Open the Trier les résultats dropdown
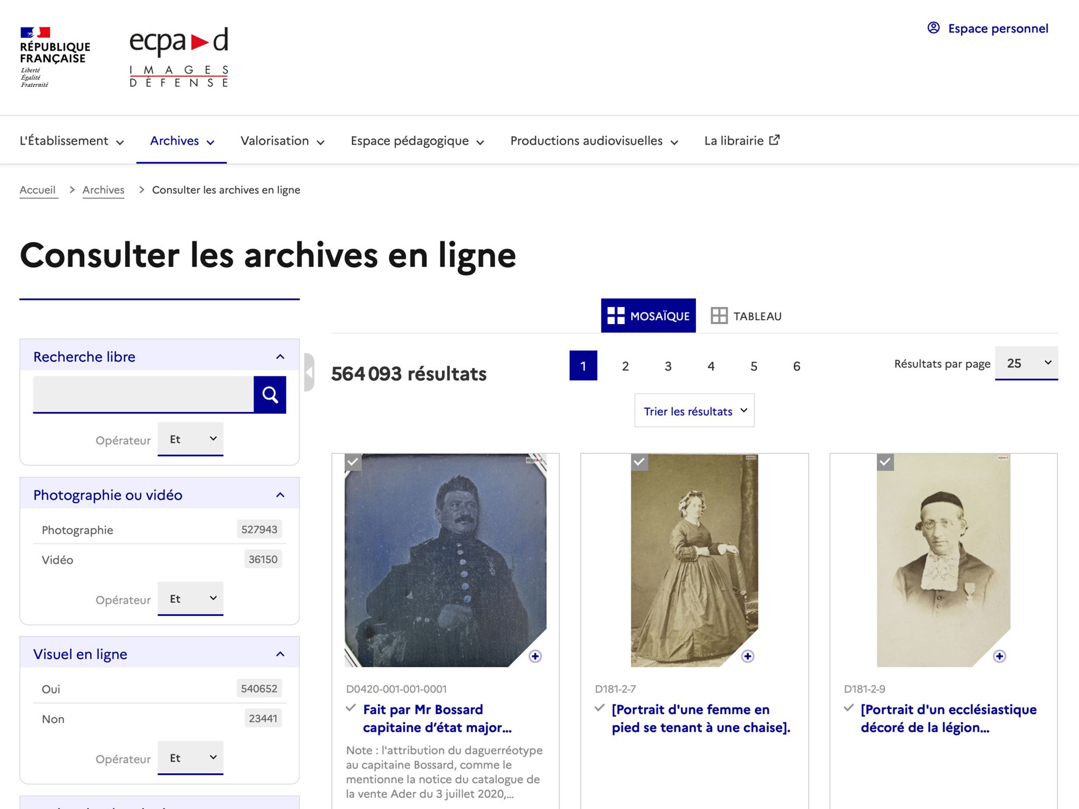 pyautogui.click(x=694, y=410)
